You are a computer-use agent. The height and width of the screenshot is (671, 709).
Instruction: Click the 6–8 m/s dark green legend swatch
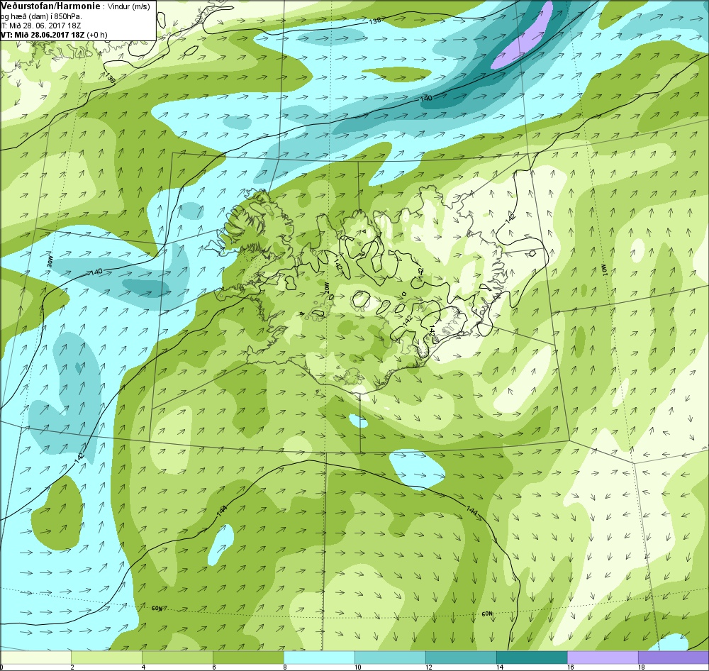(248, 657)
